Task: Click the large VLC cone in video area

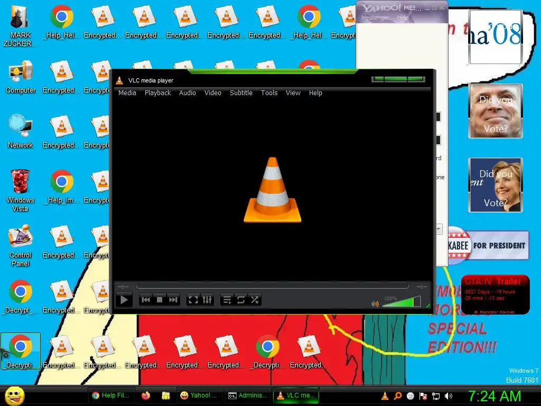Action: pos(273,190)
